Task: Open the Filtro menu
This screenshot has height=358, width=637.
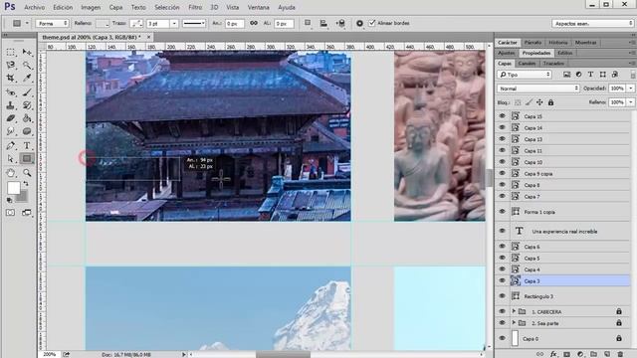Action: pyautogui.click(x=195, y=7)
